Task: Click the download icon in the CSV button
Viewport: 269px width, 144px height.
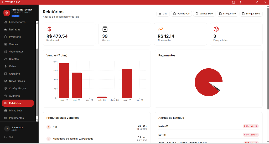Action: point(160,14)
